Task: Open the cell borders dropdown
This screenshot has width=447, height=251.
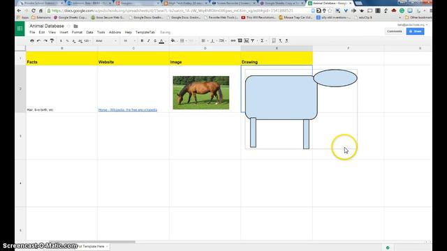Action: coord(183,40)
